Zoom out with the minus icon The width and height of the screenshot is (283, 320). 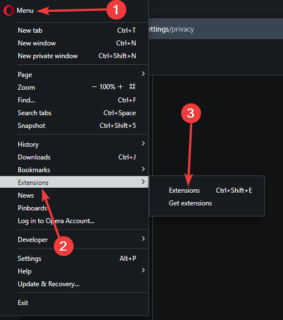click(94, 87)
